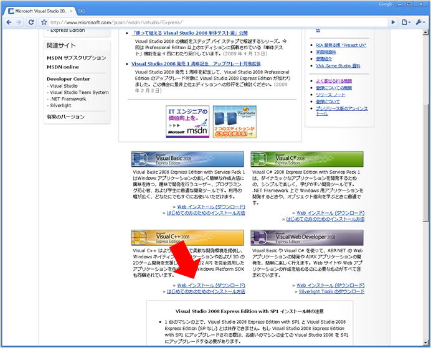Click the browser Forward arrow button
The image size is (431, 348).
click(19, 22)
